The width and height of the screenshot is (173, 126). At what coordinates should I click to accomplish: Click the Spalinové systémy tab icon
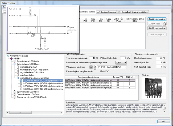tap(98, 12)
